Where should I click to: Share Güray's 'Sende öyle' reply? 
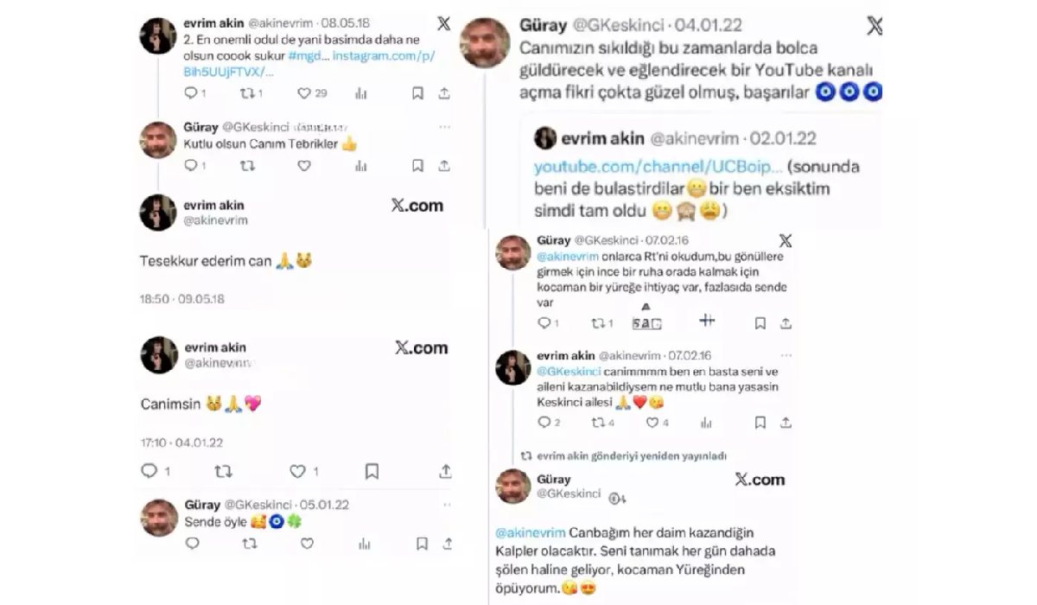pyautogui.click(x=444, y=544)
